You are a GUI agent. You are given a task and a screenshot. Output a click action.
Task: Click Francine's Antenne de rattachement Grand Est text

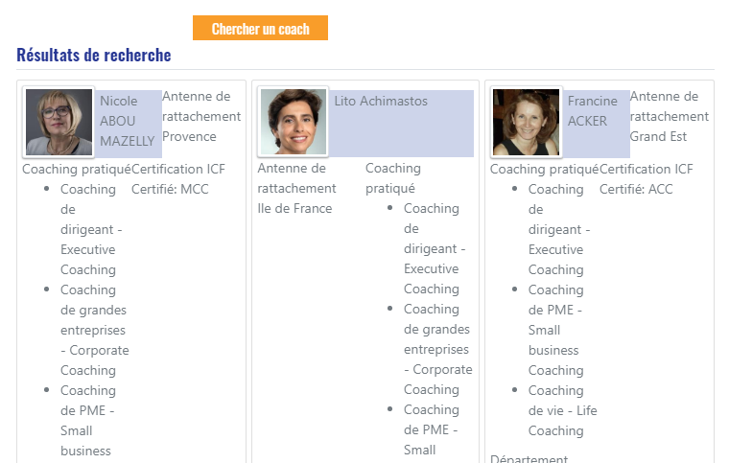pos(670,117)
